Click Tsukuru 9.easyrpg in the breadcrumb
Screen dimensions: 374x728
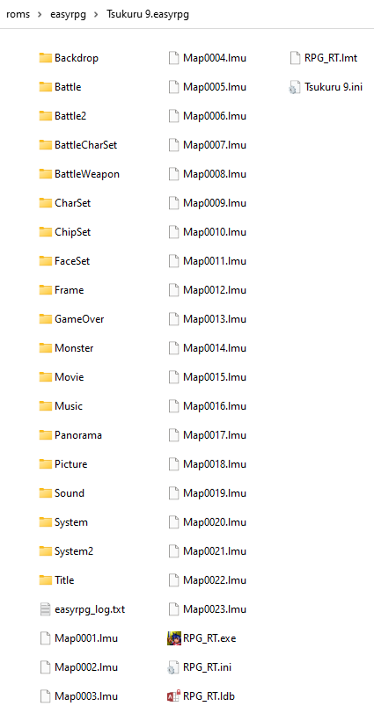(148, 14)
